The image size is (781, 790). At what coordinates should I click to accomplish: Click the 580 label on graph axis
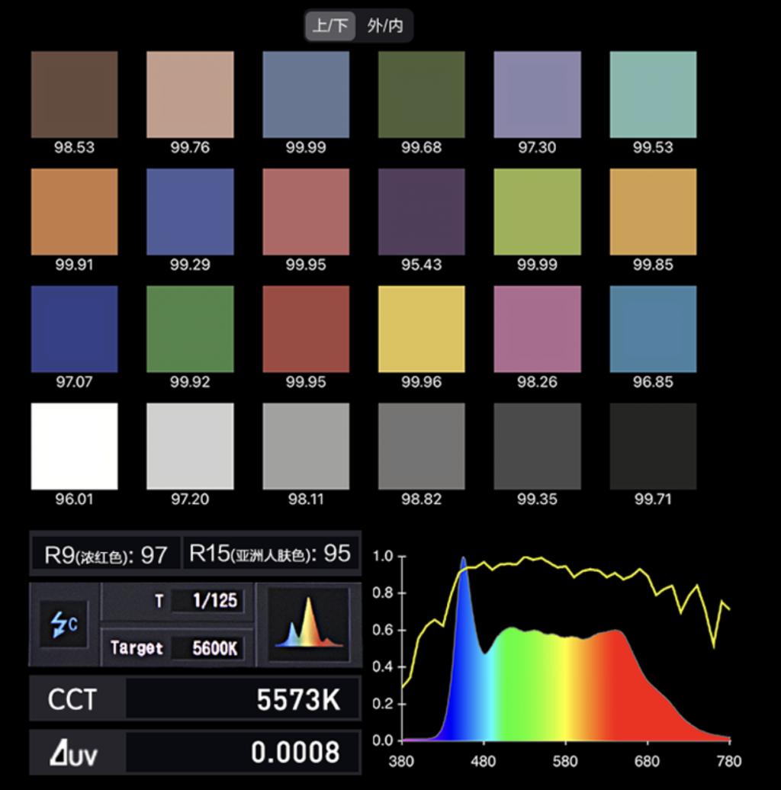[565, 761]
